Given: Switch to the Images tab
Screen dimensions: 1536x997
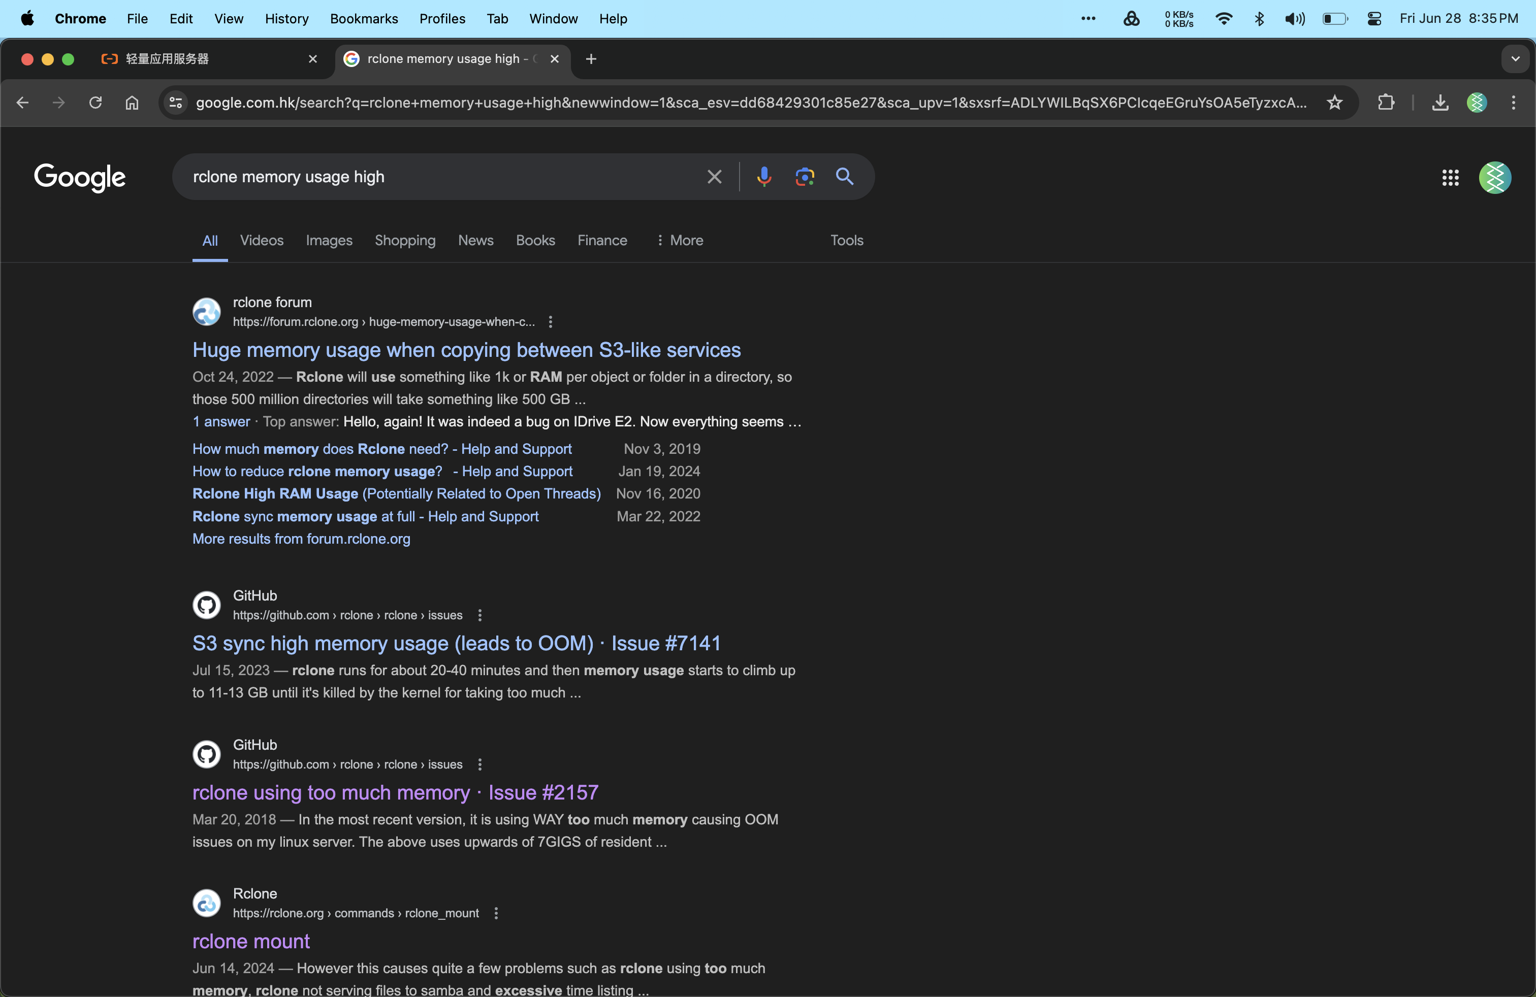Looking at the screenshot, I should (329, 240).
